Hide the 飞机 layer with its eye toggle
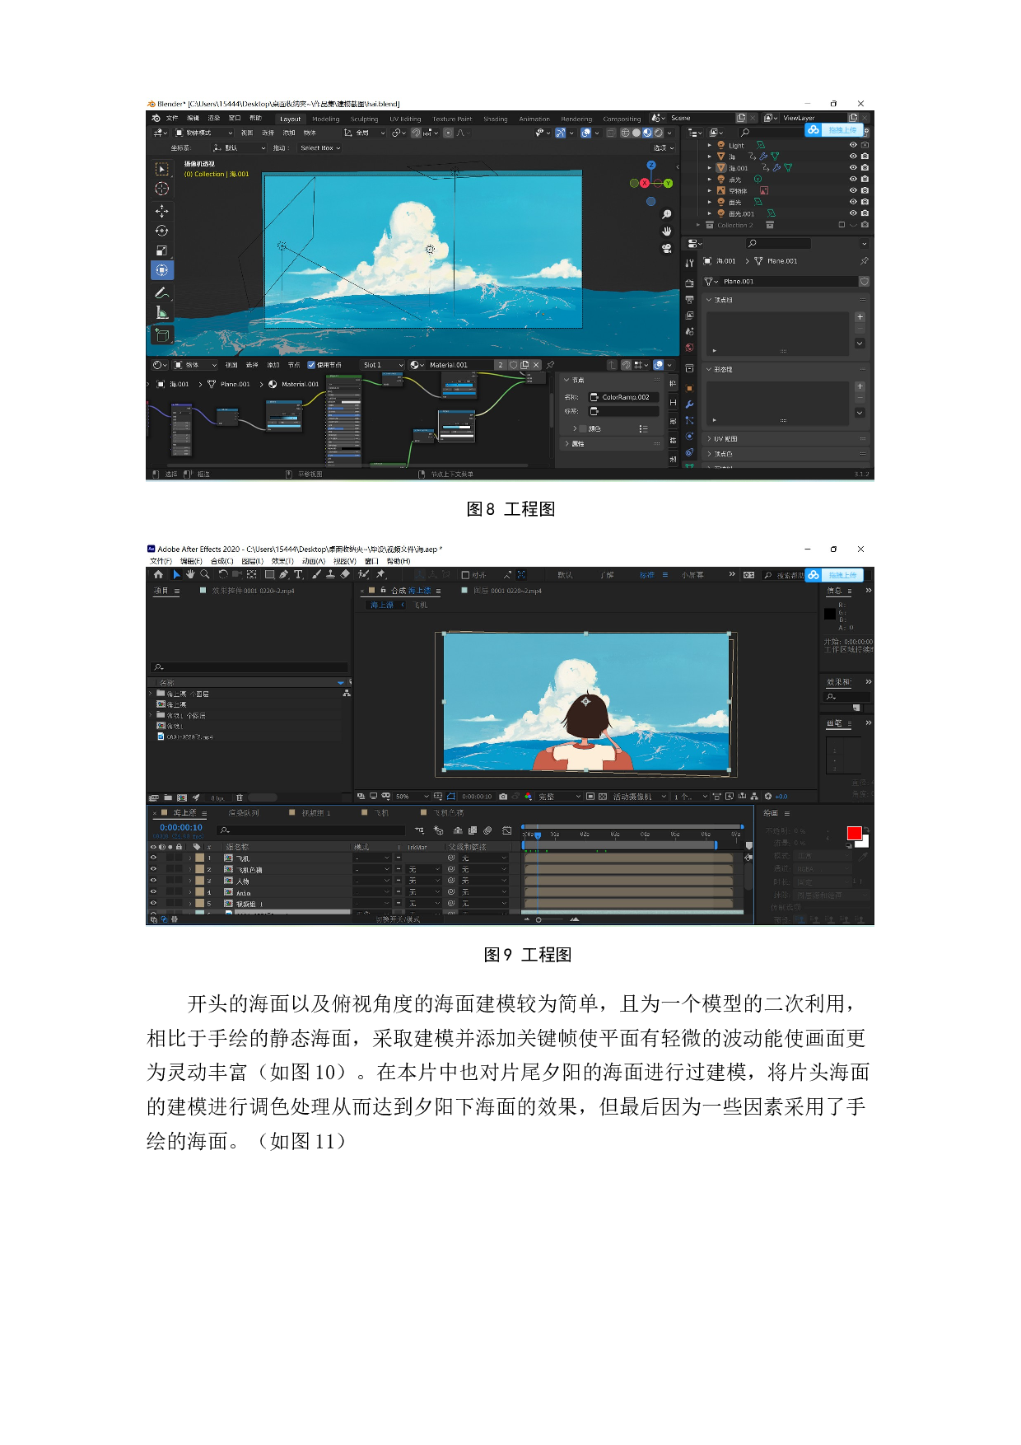The height and width of the screenshot is (1445, 1021). click(x=153, y=858)
